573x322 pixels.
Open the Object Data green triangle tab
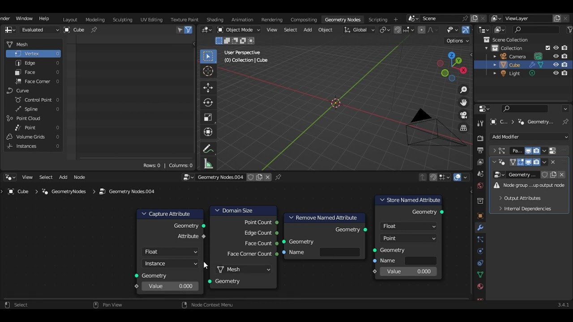480,275
